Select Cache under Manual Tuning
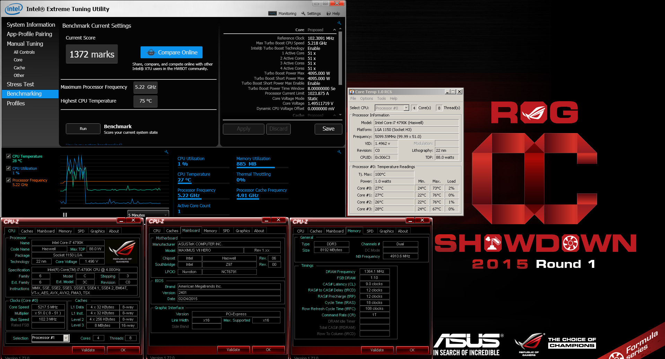Image resolution: width=665 pixels, height=359 pixels. (x=19, y=68)
